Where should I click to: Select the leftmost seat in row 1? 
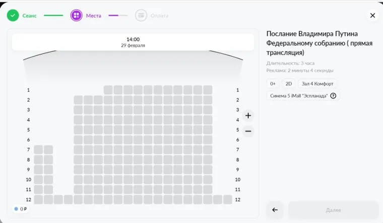click(x=108, y=90)
